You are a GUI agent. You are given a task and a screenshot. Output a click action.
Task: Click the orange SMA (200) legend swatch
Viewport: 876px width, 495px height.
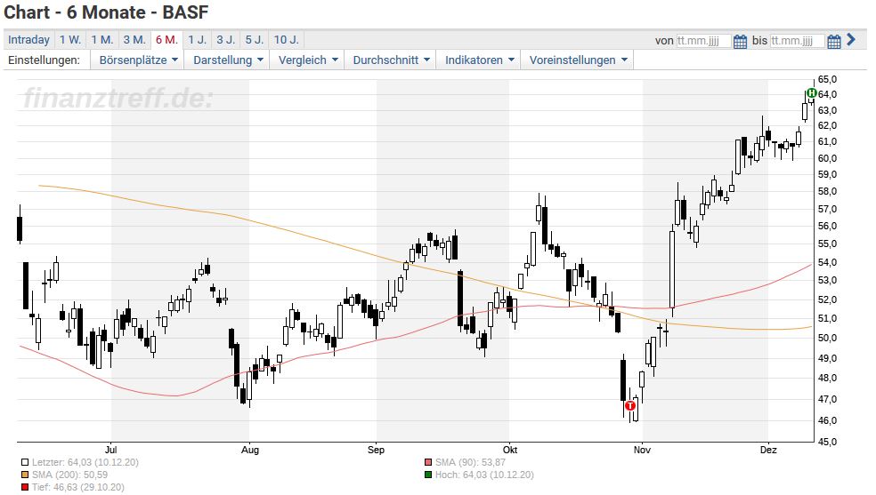(x=25, y=475)
